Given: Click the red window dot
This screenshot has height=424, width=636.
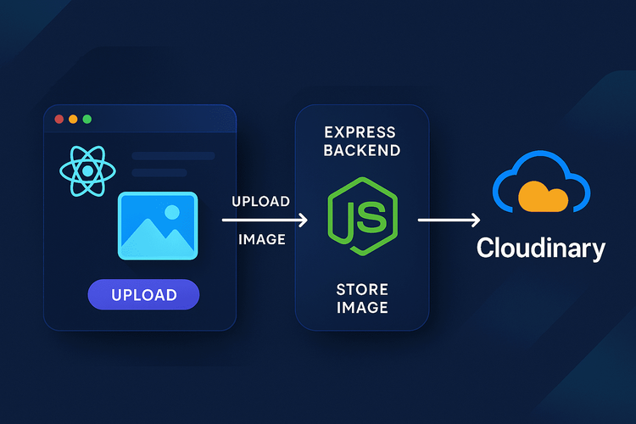Looking at the screenshot, I should tap(59, 120).
